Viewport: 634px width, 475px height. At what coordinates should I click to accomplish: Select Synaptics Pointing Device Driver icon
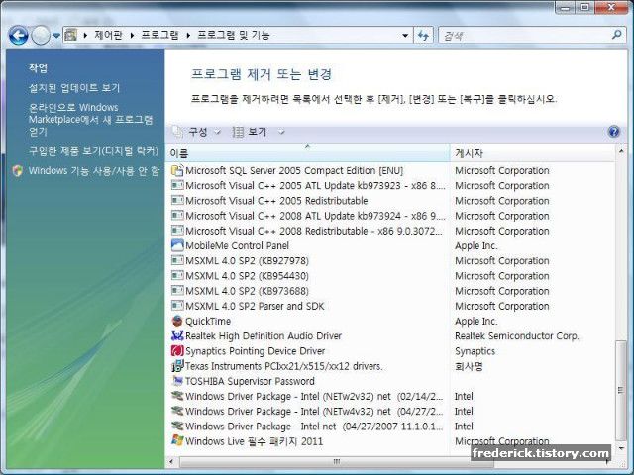[177, 351]
